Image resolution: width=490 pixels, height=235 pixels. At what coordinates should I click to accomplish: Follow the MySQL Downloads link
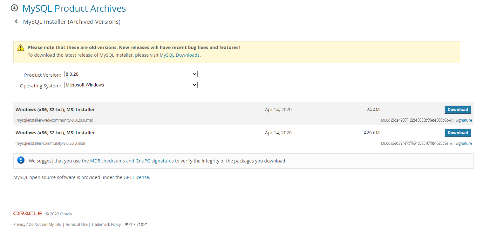tap(180, 55)
